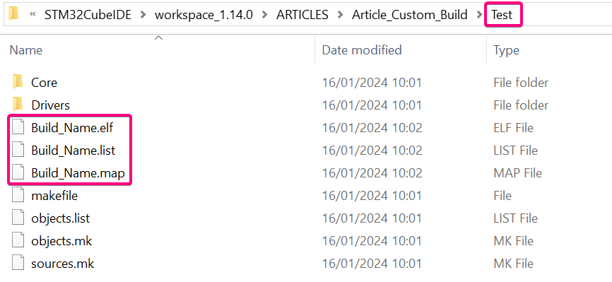Click the address bar folder icon
This screenshot has height=282, width=612.
(x=13, y=14)
